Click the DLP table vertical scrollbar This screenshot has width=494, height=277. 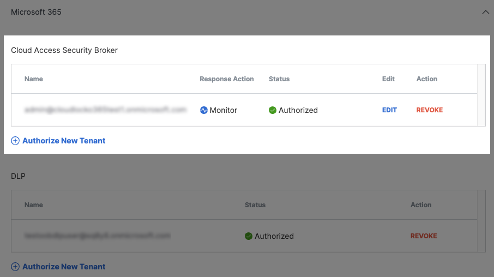481,221
